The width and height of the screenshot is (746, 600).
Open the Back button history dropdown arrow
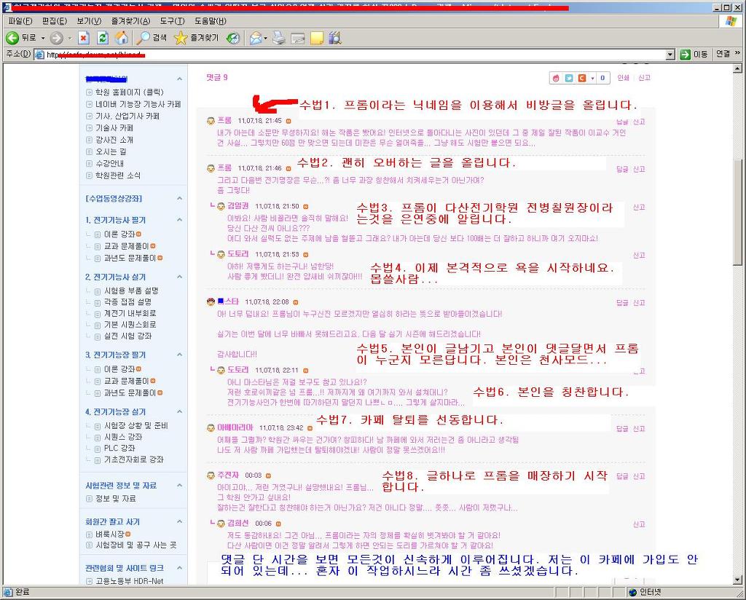[43, 38]
